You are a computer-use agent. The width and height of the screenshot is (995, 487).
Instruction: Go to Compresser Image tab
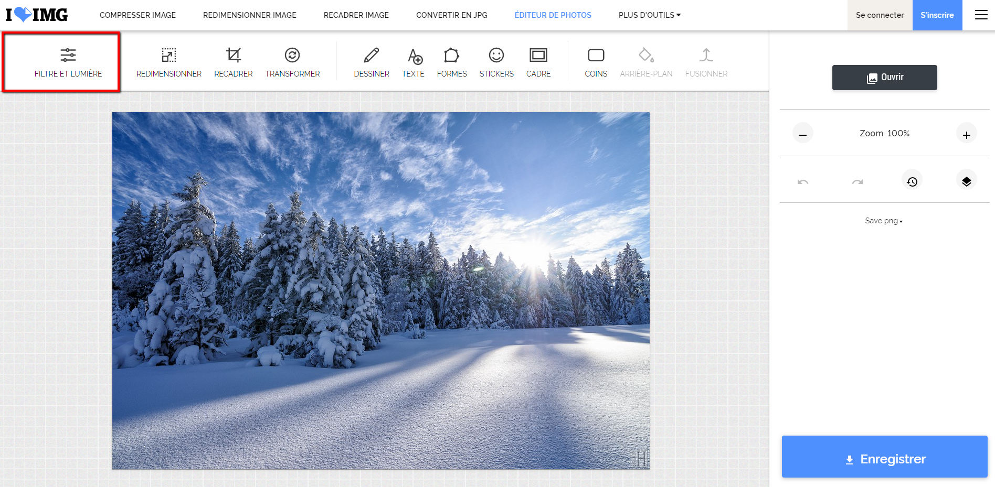[137, 15]
